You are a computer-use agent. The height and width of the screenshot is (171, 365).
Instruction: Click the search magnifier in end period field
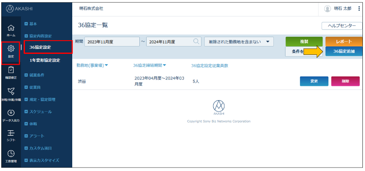coord(196,41)
